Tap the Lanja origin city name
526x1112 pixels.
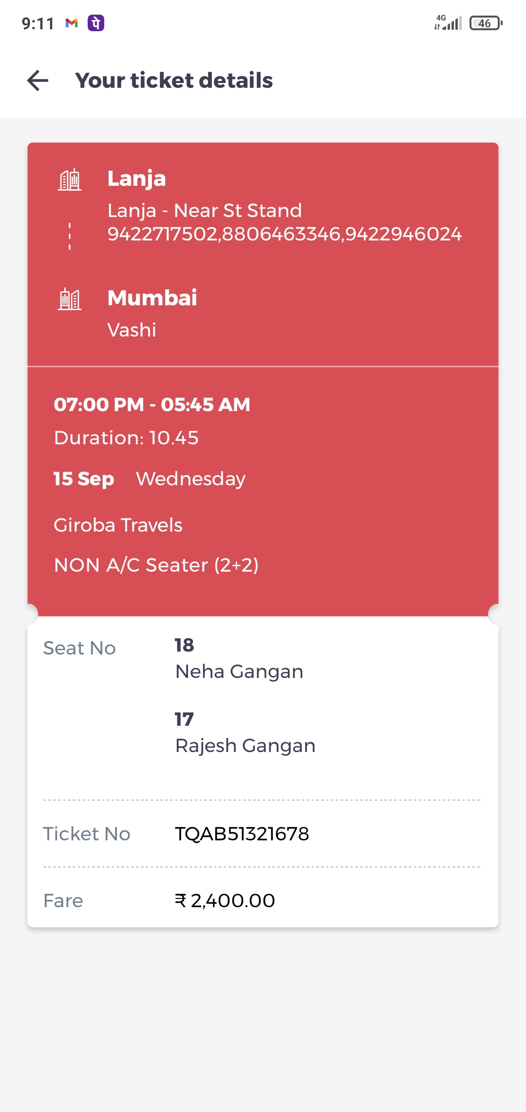(137, 179)
